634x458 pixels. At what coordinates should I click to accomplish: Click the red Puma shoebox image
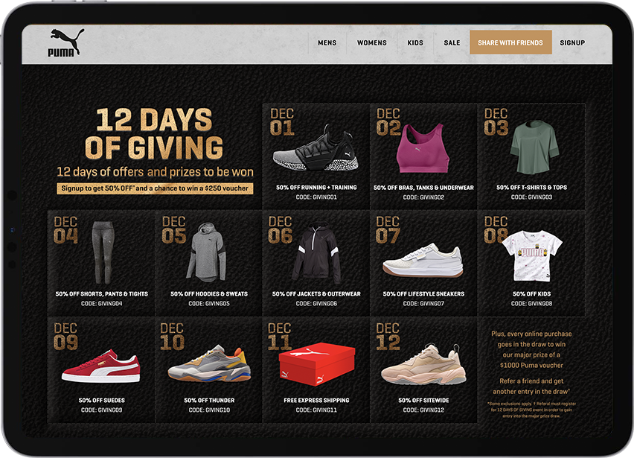click(316, 363)
